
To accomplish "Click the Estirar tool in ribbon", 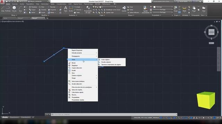I will coord(32,12).
